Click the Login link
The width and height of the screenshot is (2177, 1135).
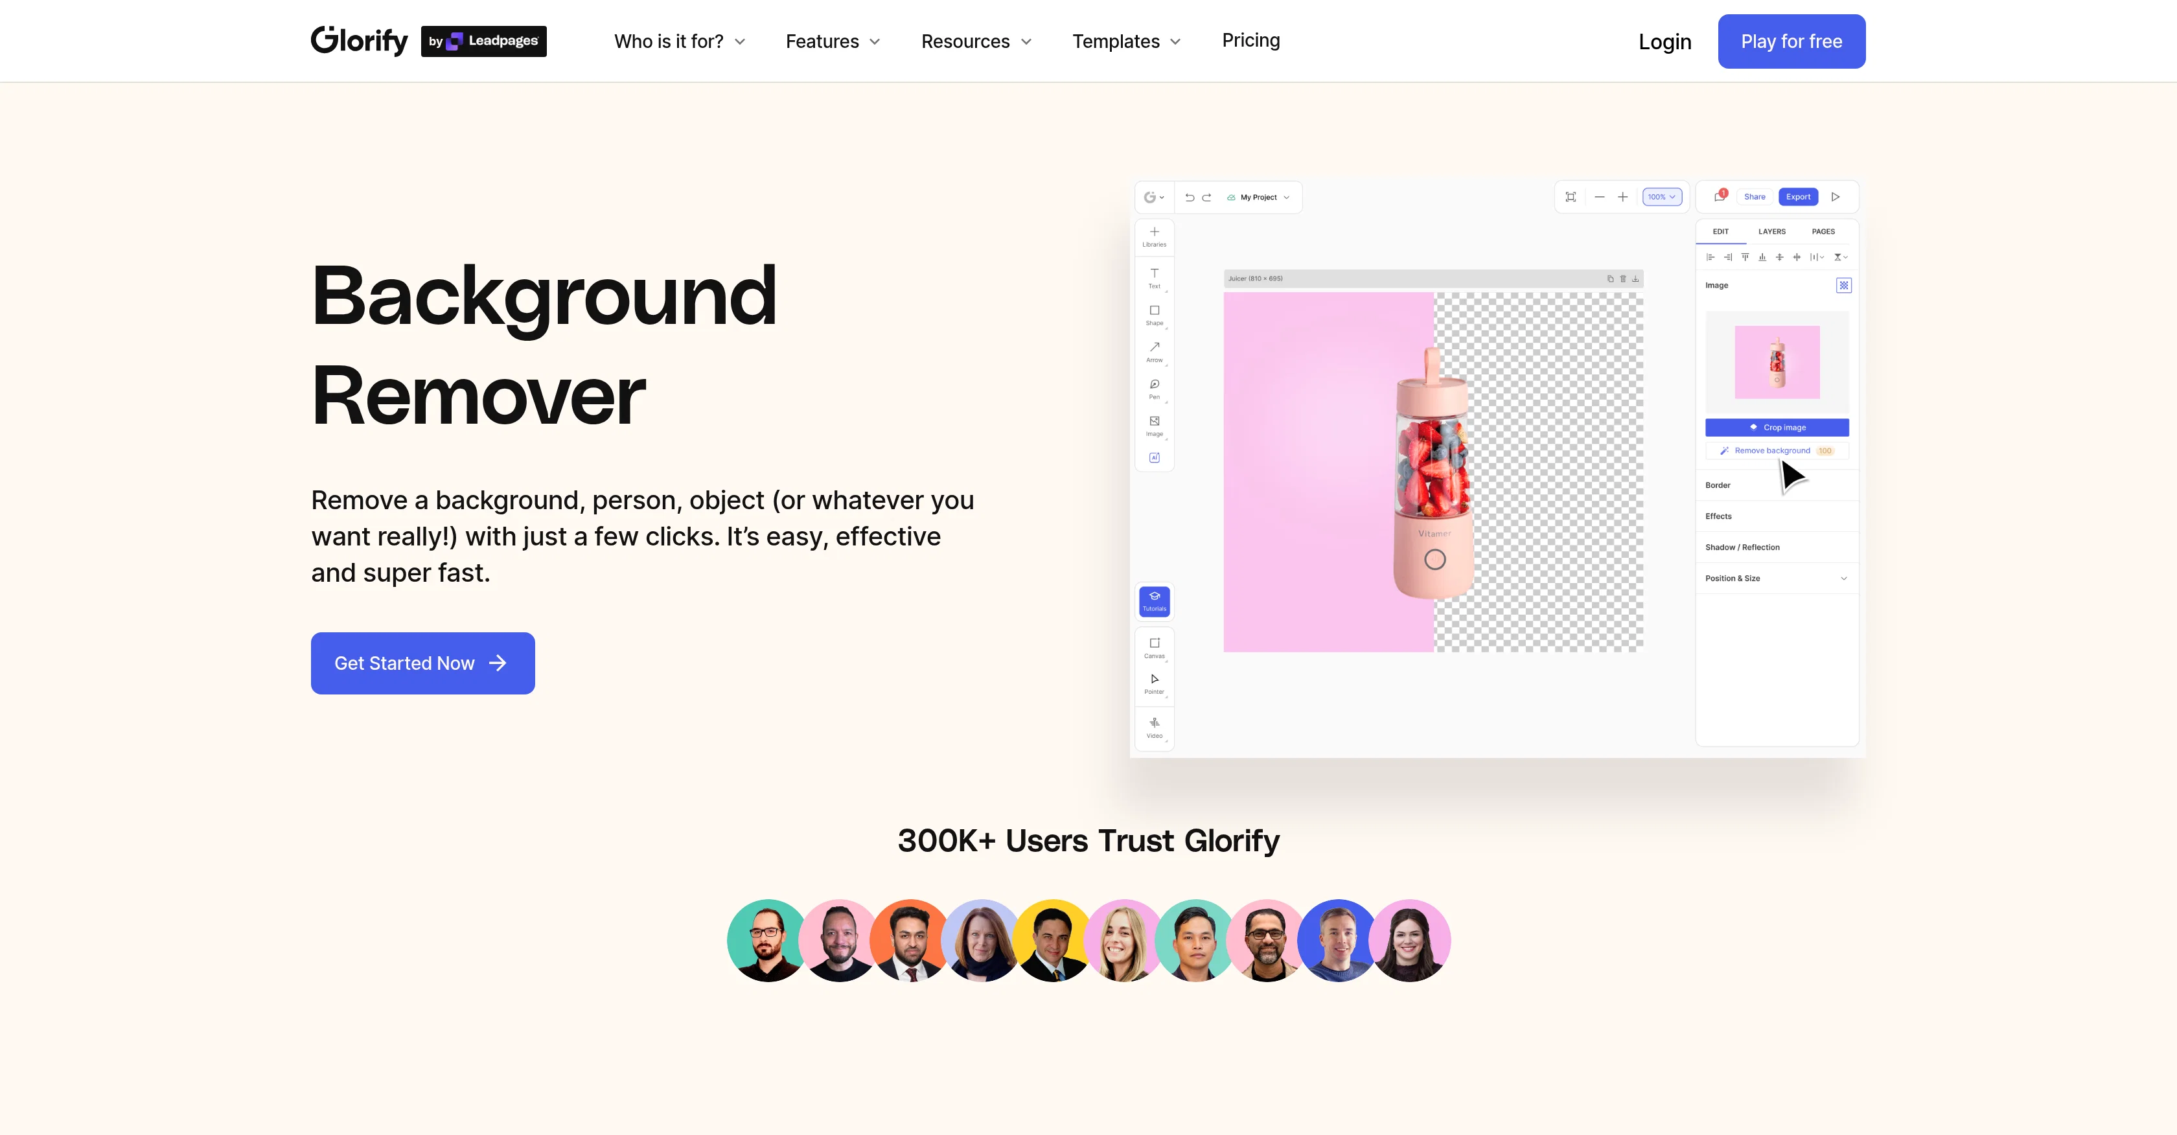point(1664,41)
